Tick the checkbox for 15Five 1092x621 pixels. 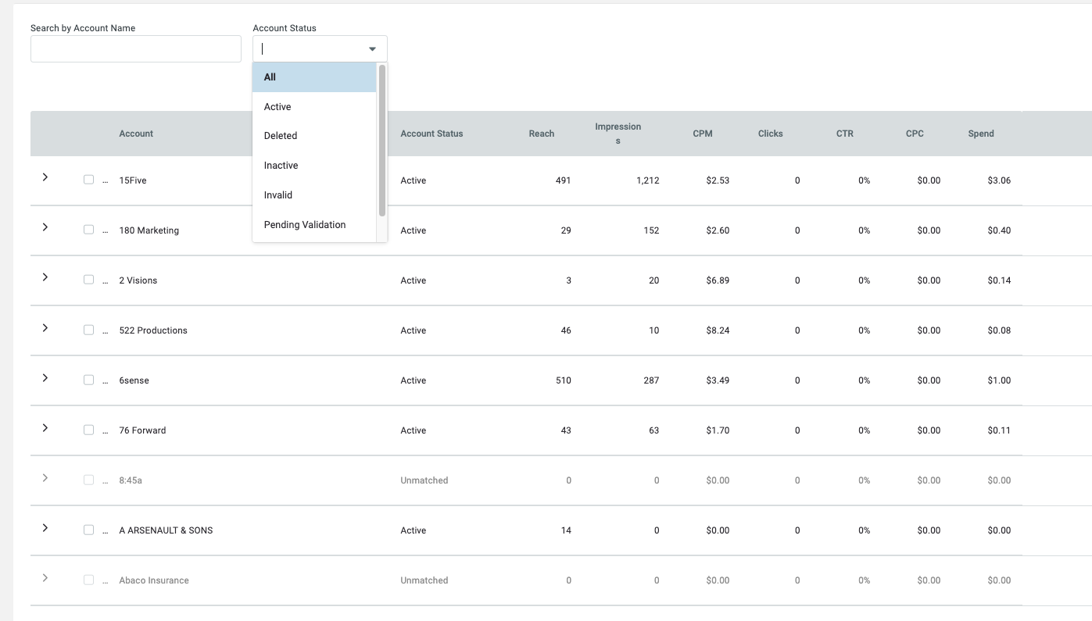click(x=88, y=180)
